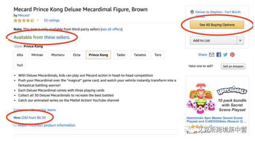This screenshot has width=255, height=141.
Task: Open the Add to List dropdown arrow
Action: pos(240,41)
